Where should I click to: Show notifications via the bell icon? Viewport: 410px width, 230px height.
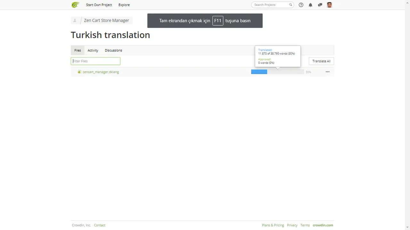[310, 5]
